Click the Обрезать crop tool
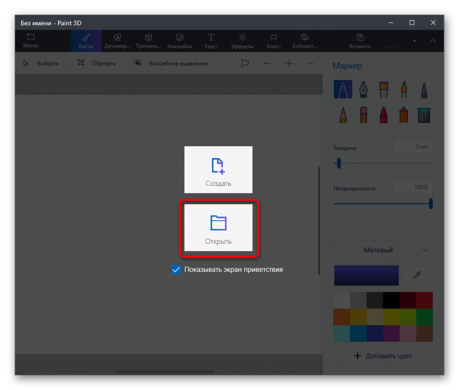459x390 pixels. click(96, 63)
